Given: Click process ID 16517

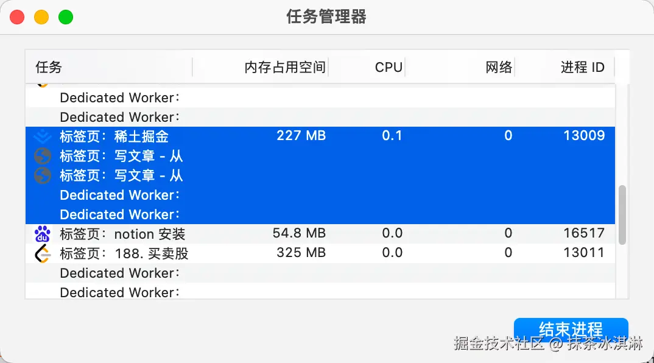Looking at the screenshot, I should (584, 233).
